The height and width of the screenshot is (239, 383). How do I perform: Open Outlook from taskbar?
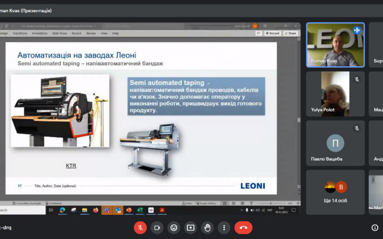click(x=118, y=210)
